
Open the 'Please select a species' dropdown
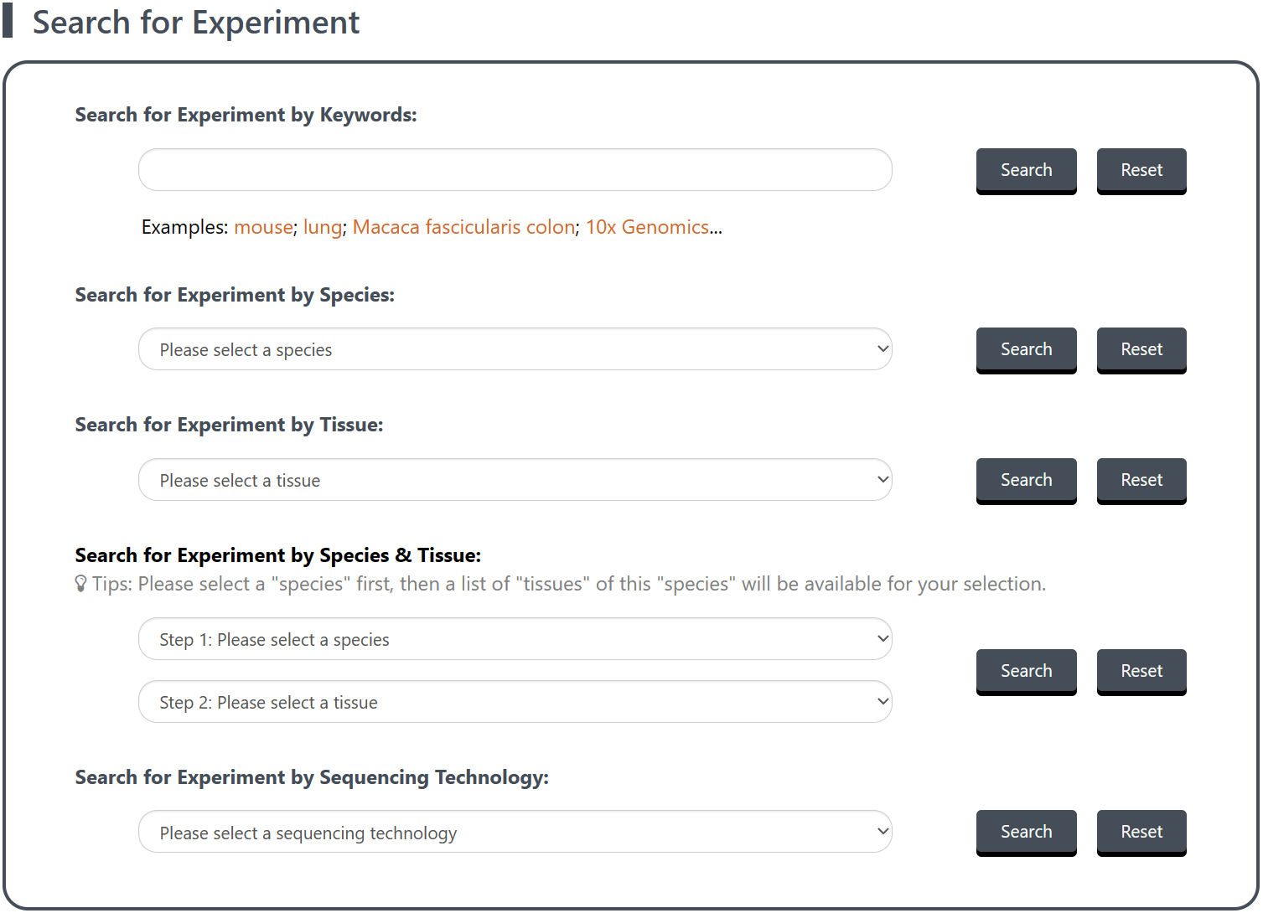[x=515, y=349]
